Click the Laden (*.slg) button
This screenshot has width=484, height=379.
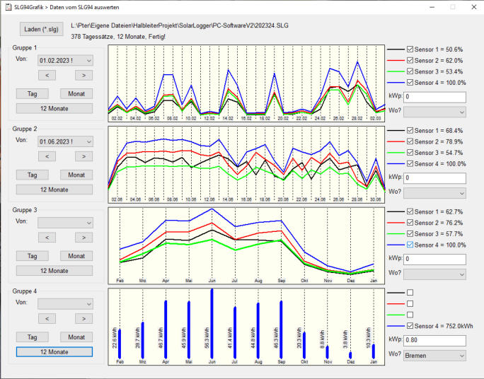coord(41,29)
